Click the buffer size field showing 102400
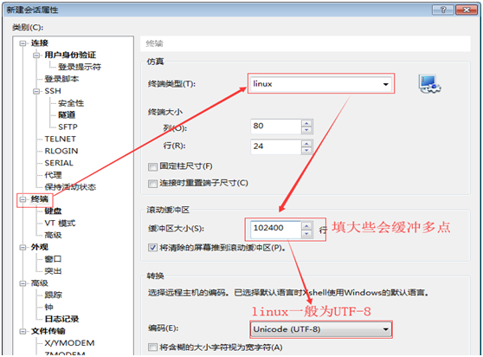 (276, 230)
